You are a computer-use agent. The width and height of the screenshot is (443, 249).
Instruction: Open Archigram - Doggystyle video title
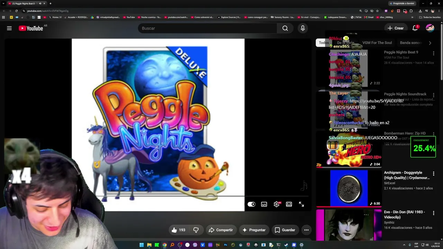click(407, 175)
